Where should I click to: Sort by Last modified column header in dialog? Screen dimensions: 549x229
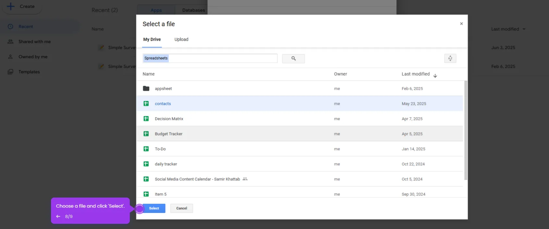pos(416,74)
